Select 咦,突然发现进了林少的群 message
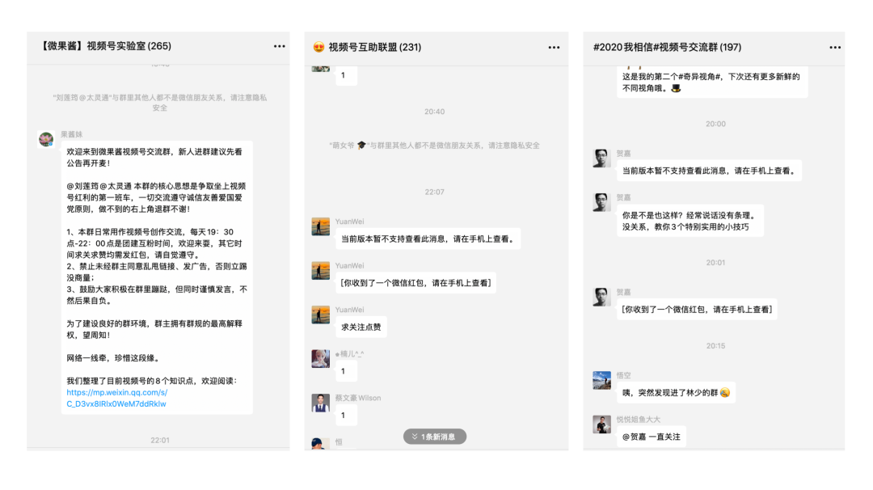The width and height of the screenshot is (873, 490). (x=676, y=392)
